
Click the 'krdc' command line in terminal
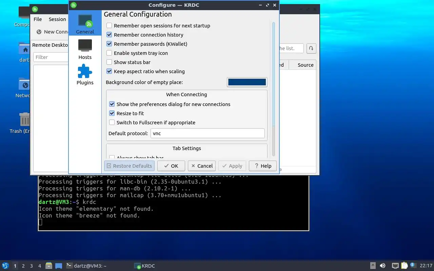click(67, 202)
